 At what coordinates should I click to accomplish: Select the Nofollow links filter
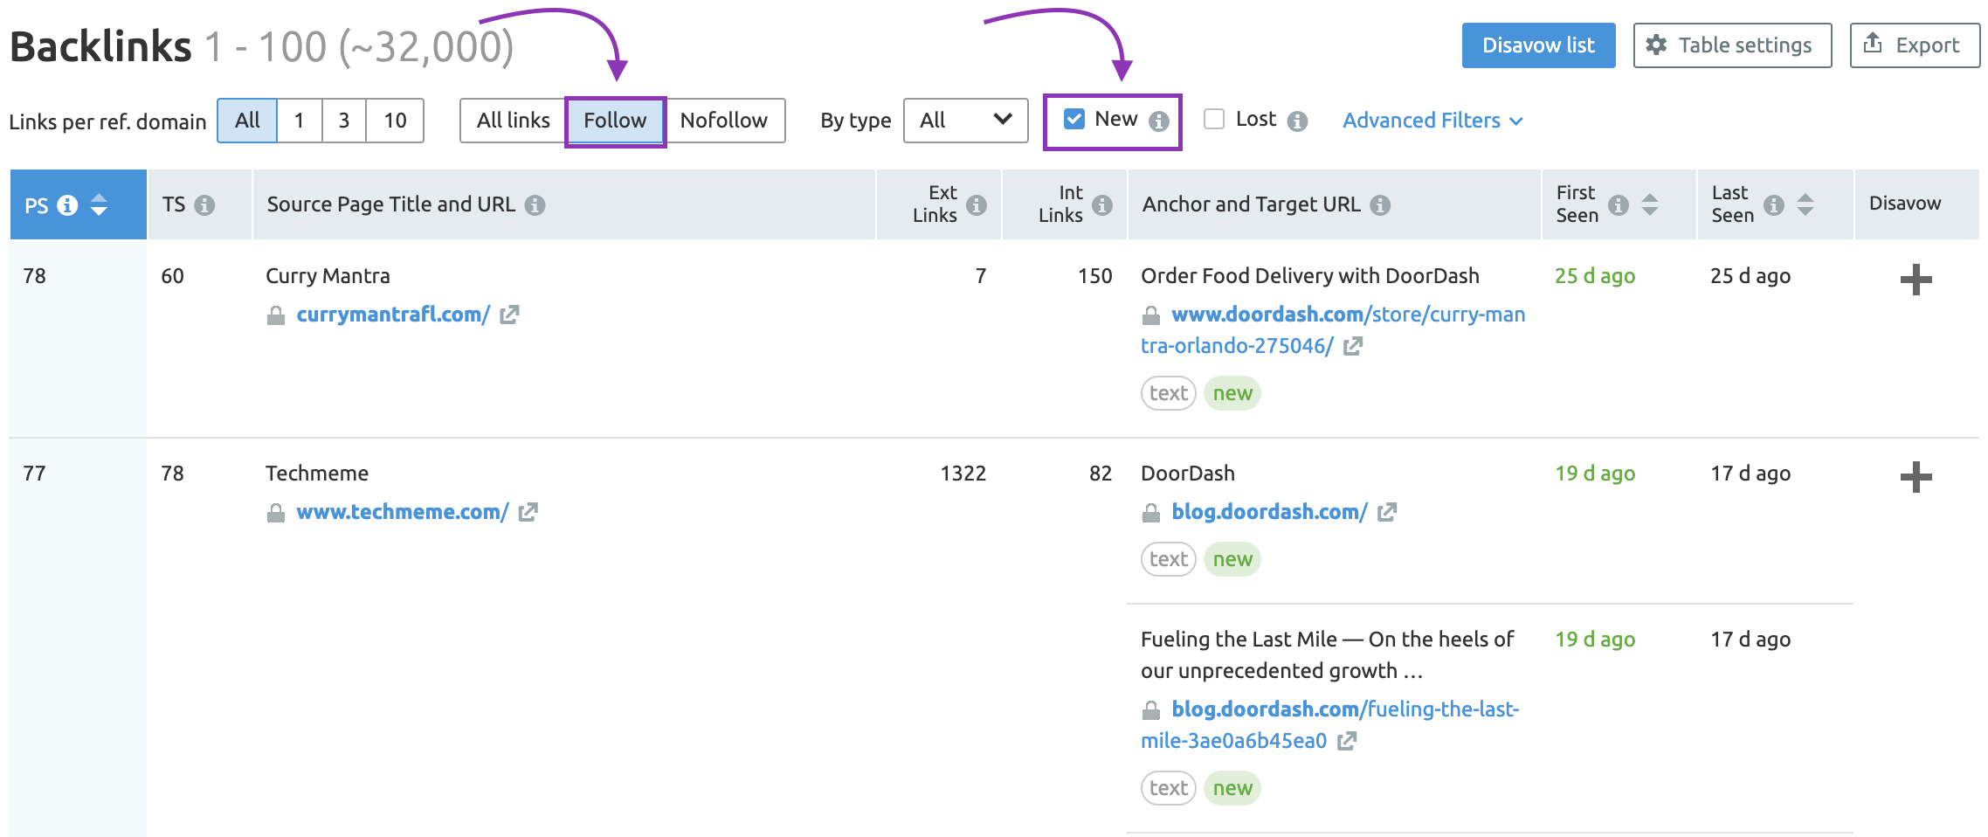point(724,121)
